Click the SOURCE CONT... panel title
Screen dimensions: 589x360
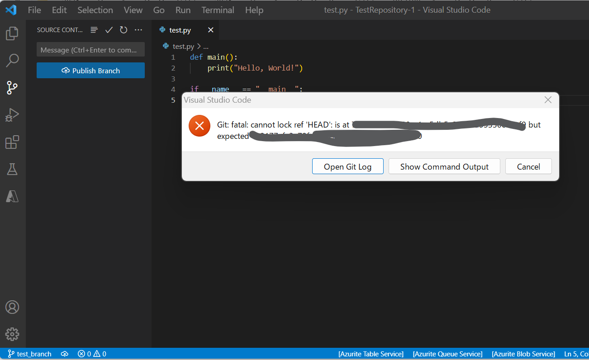pos(60,30)
